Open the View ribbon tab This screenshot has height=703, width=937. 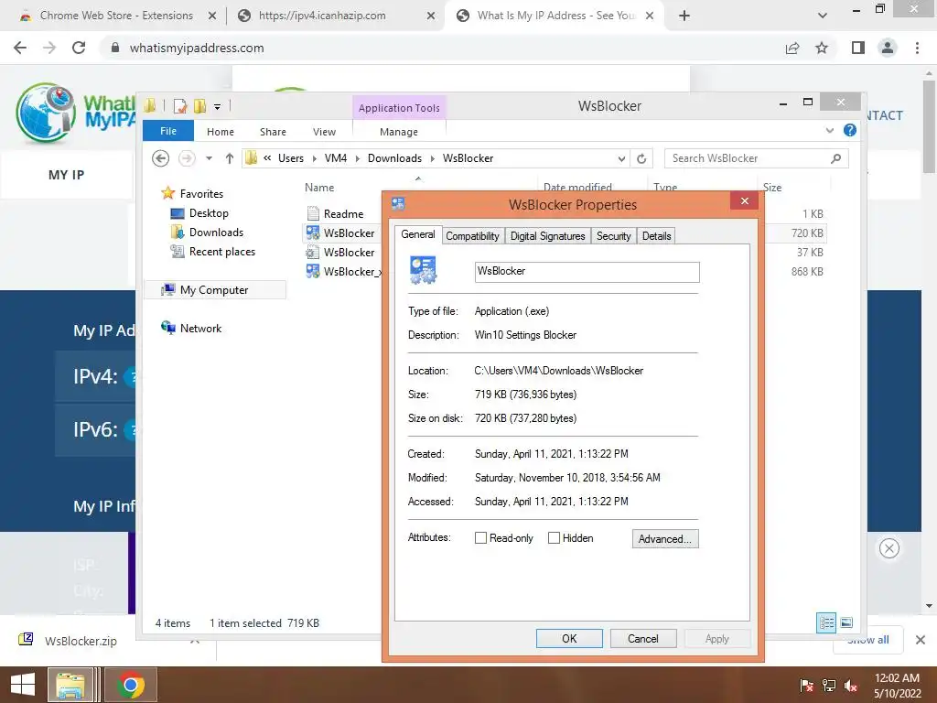[325, 132]
